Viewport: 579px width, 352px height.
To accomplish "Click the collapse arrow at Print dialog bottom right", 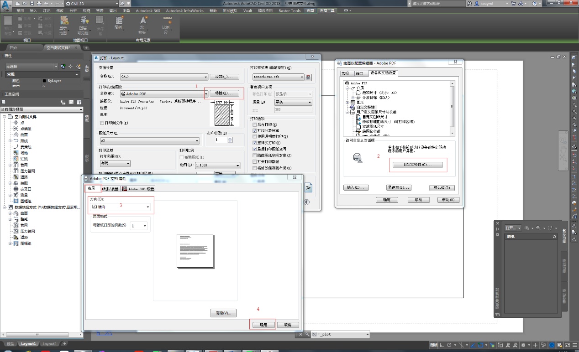I will pos(306,202).
